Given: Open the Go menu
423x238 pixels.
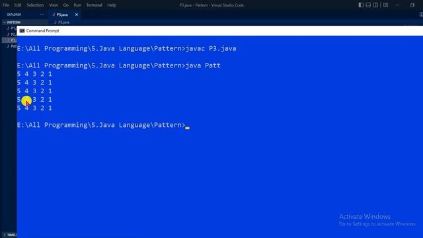Looking at the screenshot, I should click(66, 5).
